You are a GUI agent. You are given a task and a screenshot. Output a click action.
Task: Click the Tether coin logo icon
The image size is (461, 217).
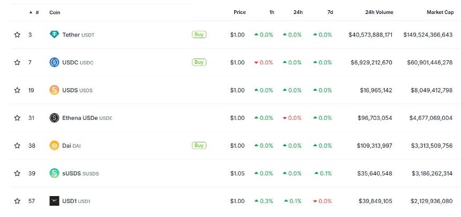[54, 35]
